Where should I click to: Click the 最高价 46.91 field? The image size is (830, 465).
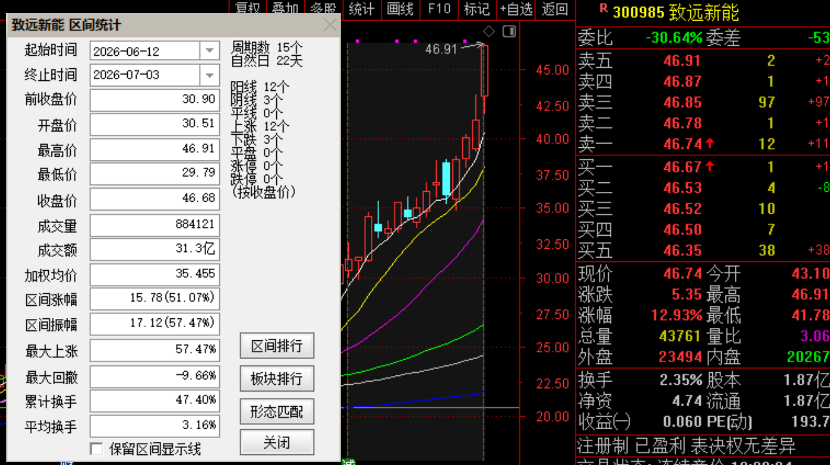tap(155, 150)
